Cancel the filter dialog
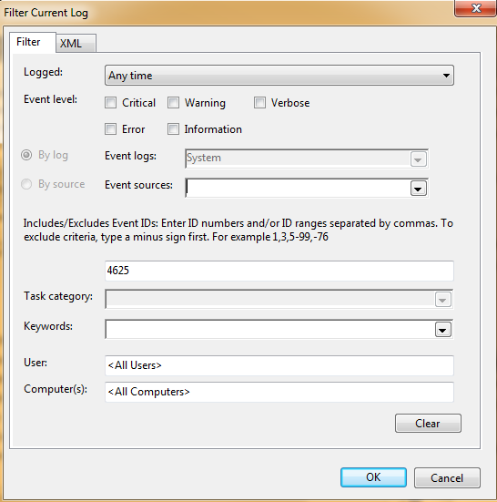497x502 pixels. point(447,477)
